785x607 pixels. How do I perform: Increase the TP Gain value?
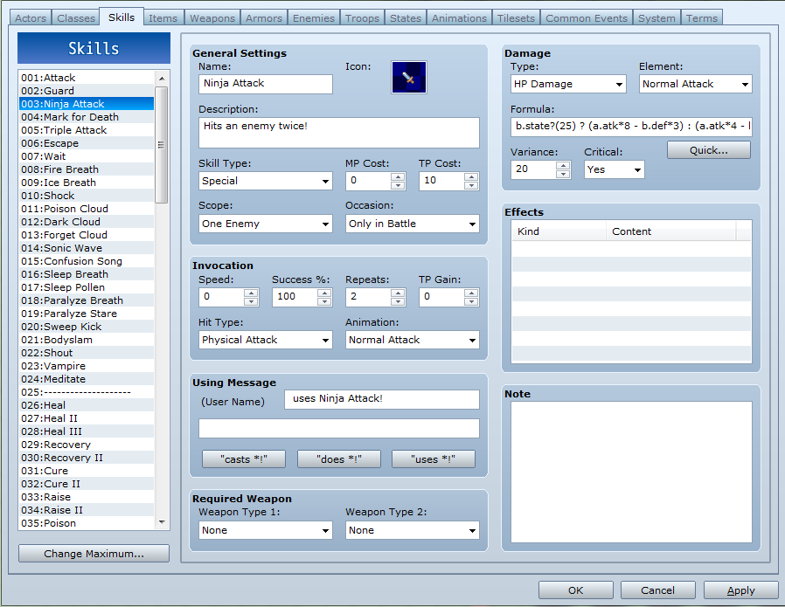471,293
